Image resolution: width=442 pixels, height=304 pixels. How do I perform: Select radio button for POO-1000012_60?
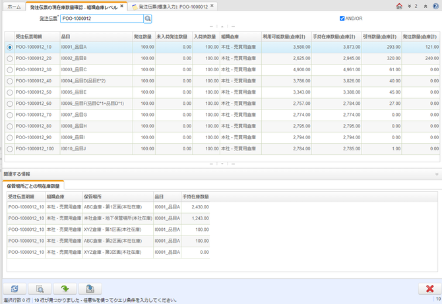coord(10,104)
